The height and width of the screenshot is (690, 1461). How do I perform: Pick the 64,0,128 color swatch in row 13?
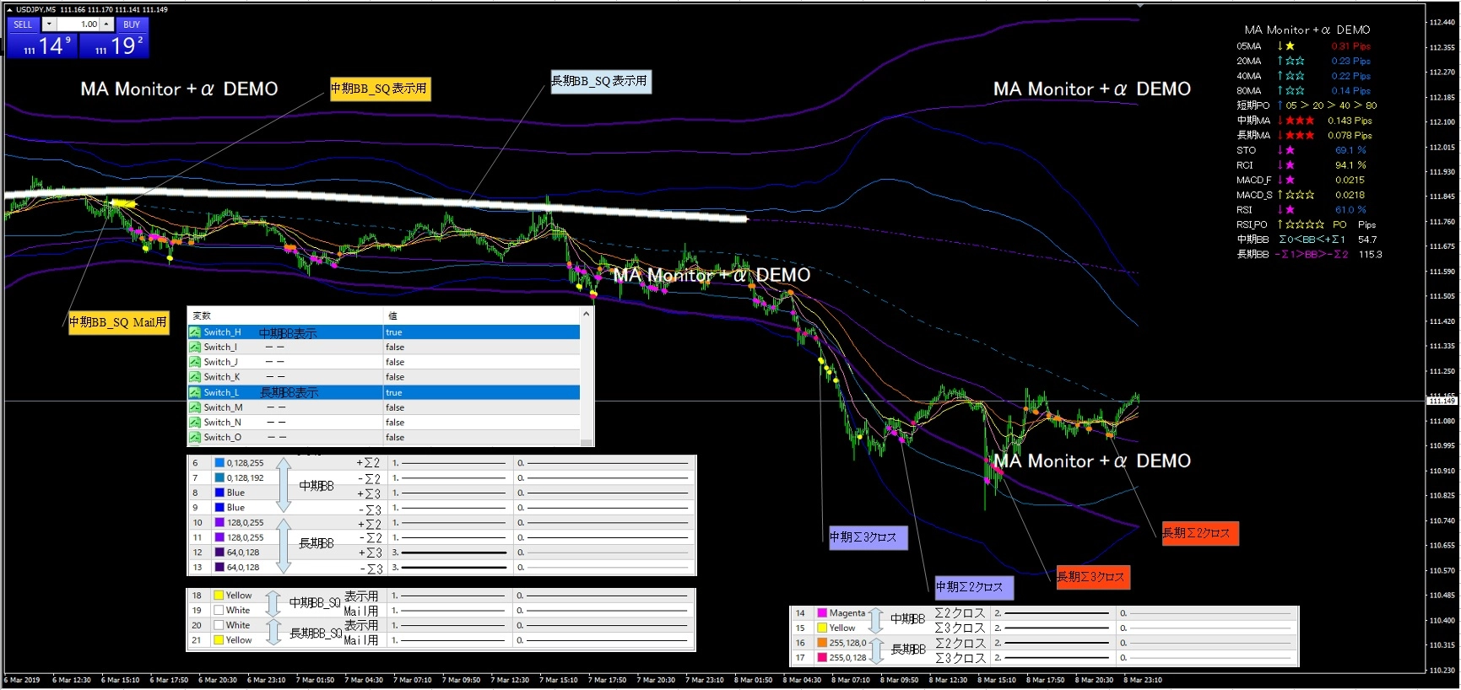pos(219,568)
